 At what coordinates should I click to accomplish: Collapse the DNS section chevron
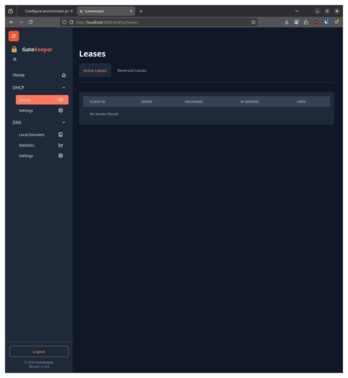click(64, 122)
